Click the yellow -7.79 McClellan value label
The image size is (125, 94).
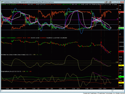point(121,65)
